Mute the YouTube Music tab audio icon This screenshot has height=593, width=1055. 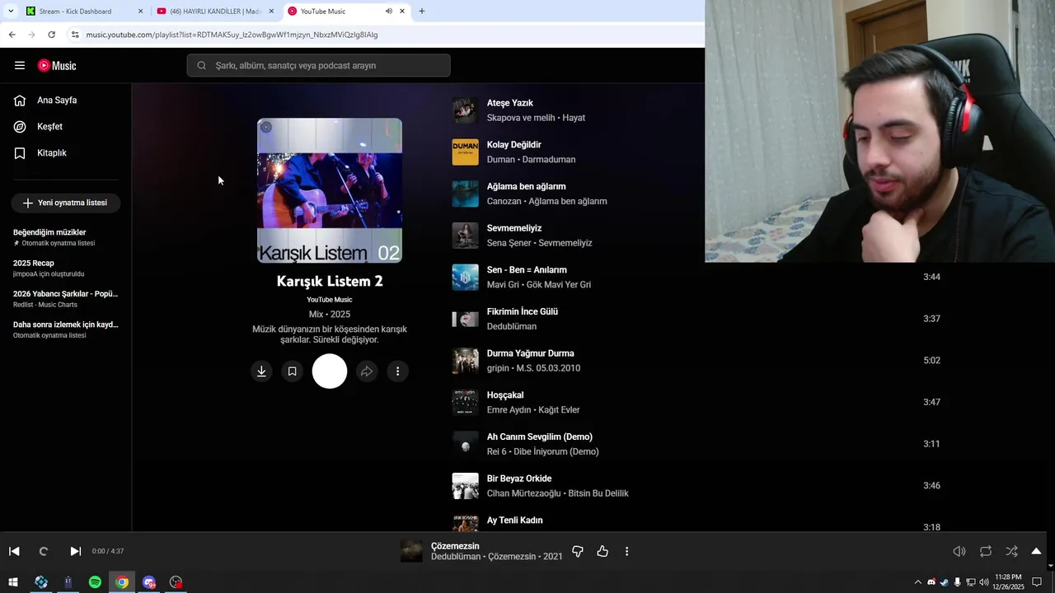click(x=388, y=12)
